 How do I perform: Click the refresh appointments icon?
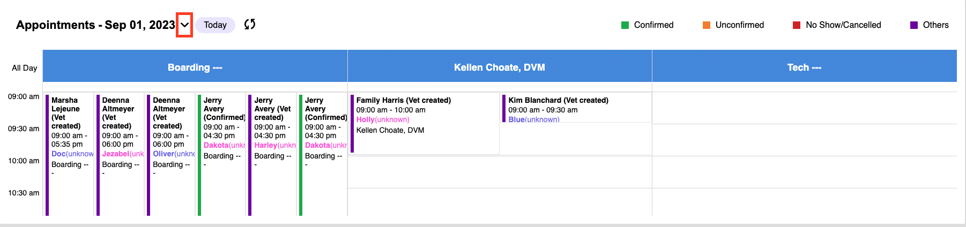pos(250,25)
